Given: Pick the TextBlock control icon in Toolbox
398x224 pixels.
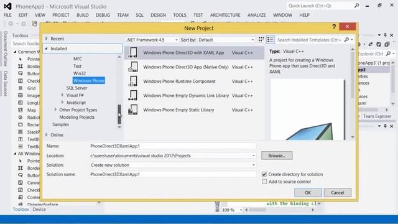Looking at the screenshot, I should pos(21,139).
